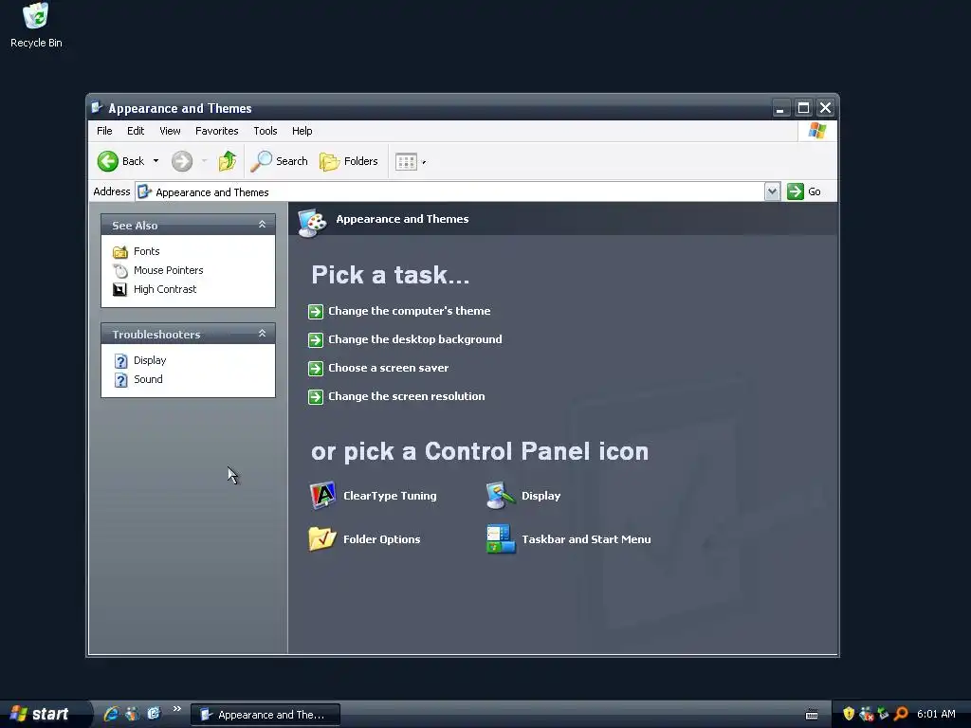
Task: Open the Recycle Bin desktop icon
Action: [x=35, y=25]
